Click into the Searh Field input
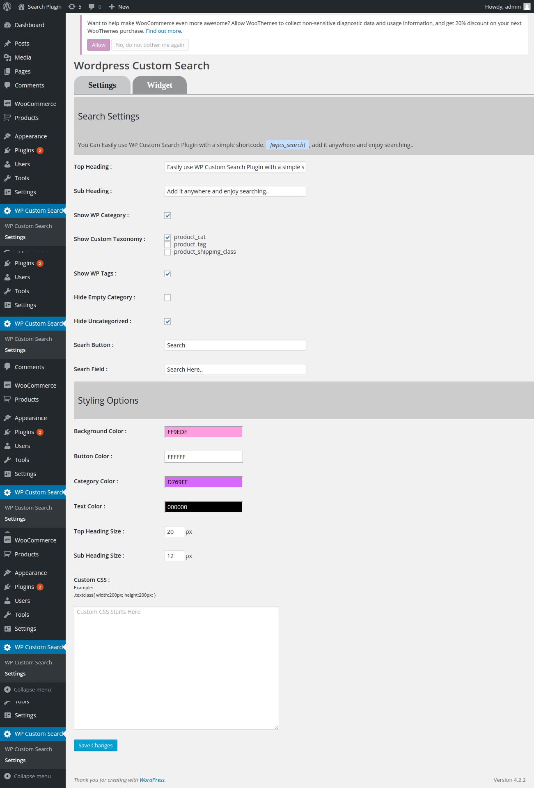Viewport: 534px width, 788px height. pyautogui.click(x=235, y=370)
